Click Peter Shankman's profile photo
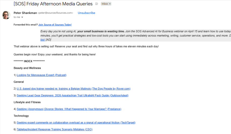The image size is (231, 134). coord(6,15)
